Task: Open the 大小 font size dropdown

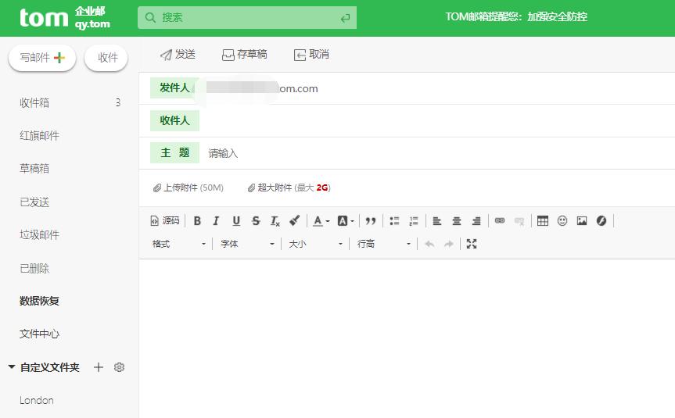Action: 315,244
